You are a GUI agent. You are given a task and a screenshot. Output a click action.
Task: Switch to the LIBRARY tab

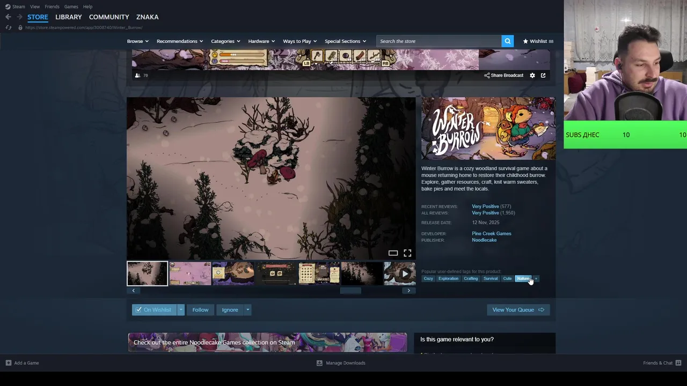pyautogui.click(x=69, y=17)
